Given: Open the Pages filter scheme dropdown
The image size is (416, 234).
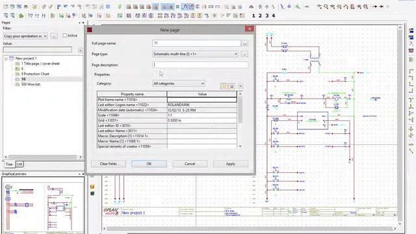Looking at the screenshot, I should (x=25, y=36).
